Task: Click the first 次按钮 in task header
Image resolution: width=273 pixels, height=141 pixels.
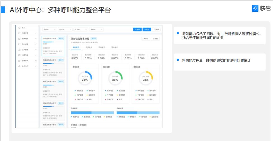Action: 146,39
